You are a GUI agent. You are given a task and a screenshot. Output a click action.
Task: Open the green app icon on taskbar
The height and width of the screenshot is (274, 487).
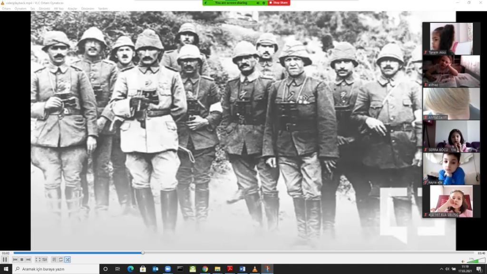click(193, 269)
